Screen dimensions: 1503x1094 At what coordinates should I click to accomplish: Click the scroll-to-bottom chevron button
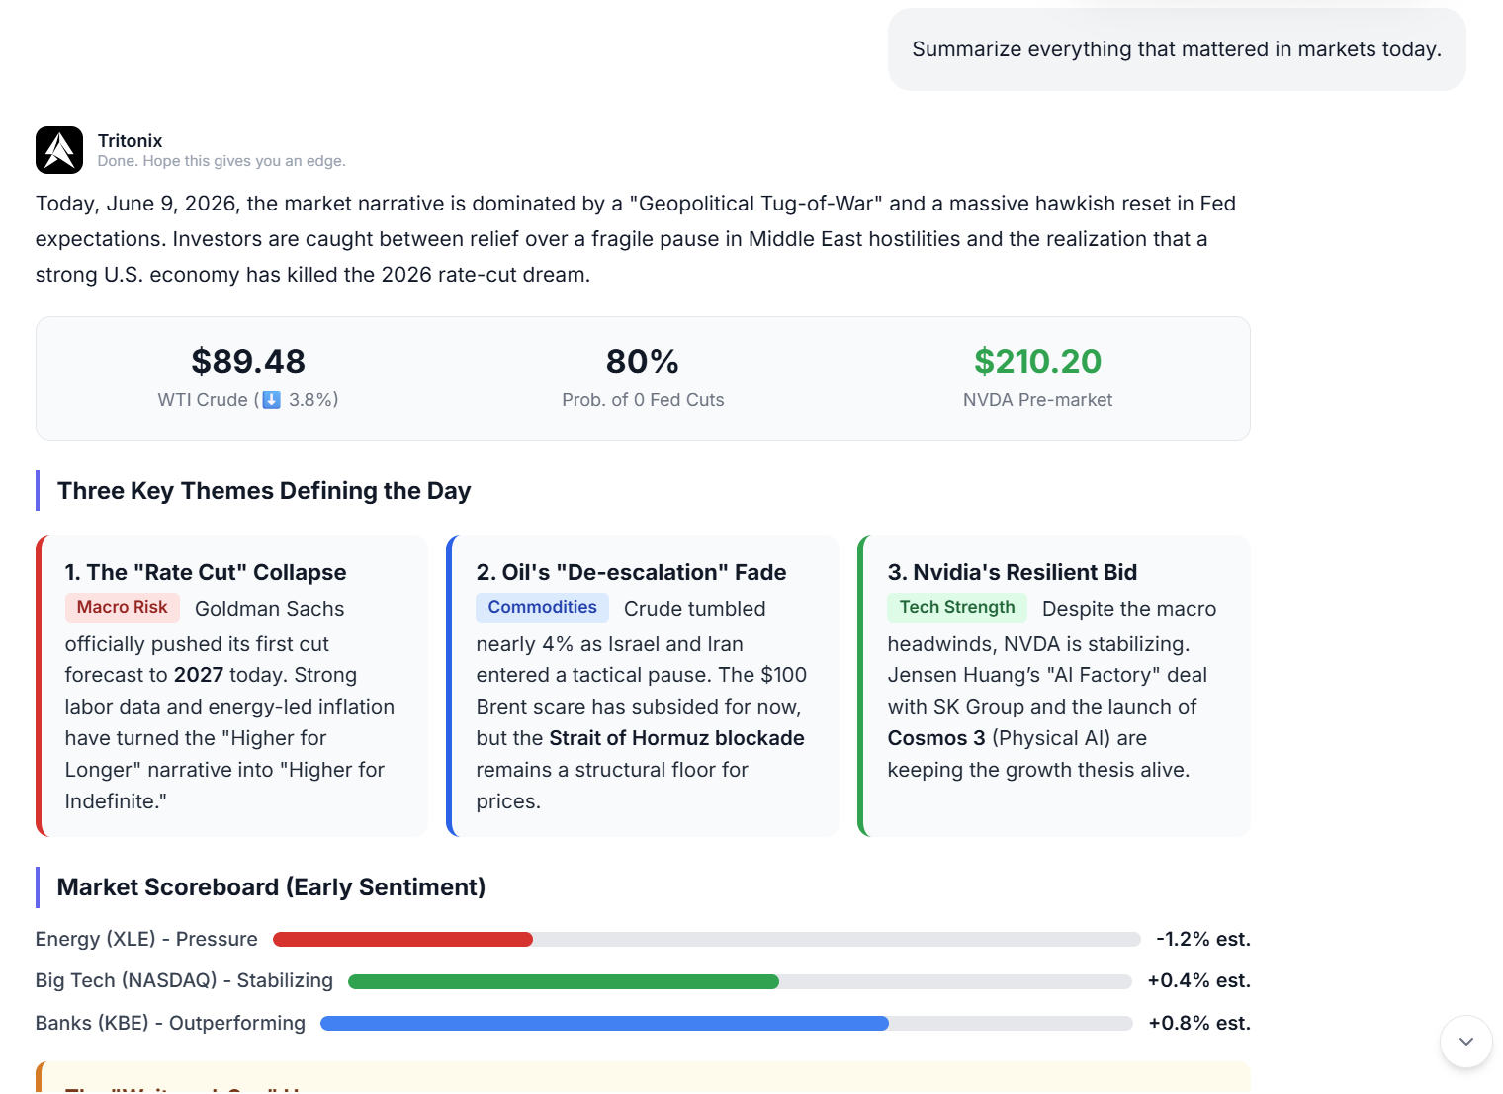click(x=1466, y=1042)
